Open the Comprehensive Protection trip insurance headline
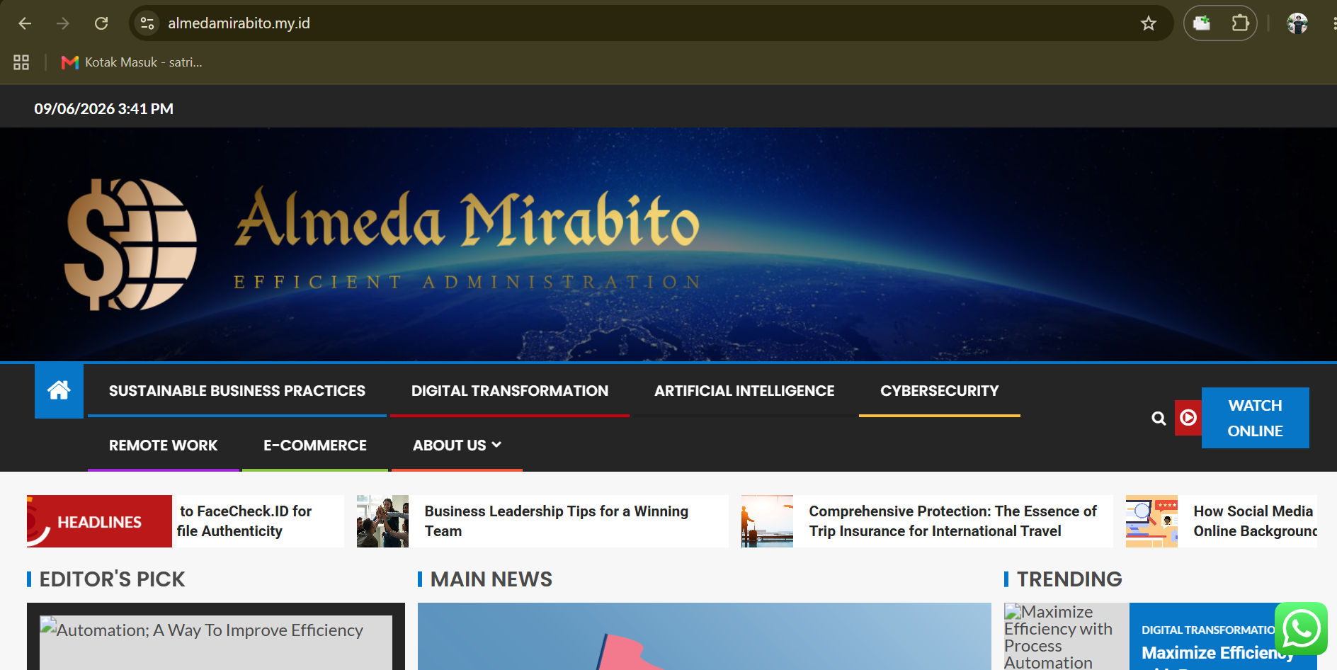The image size is (1337, 670). [952, 521]
